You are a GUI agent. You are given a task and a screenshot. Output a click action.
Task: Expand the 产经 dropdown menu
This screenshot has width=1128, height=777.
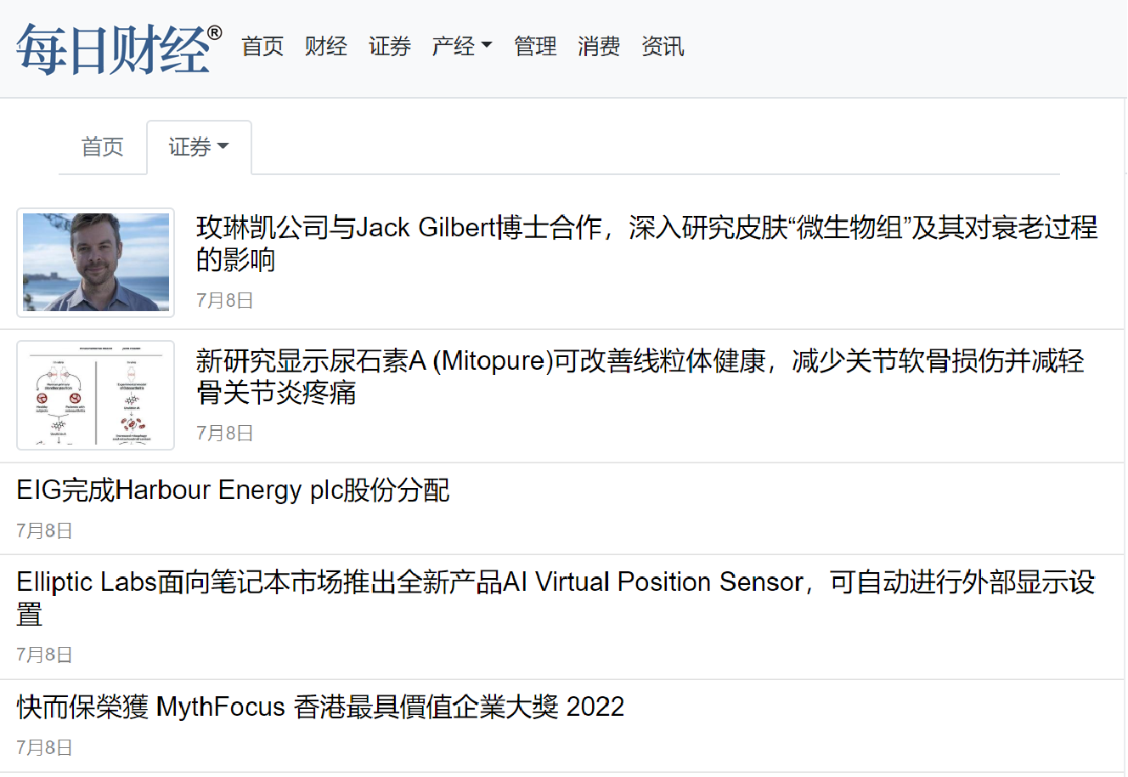pyautogui.click(x=461, y=46)
